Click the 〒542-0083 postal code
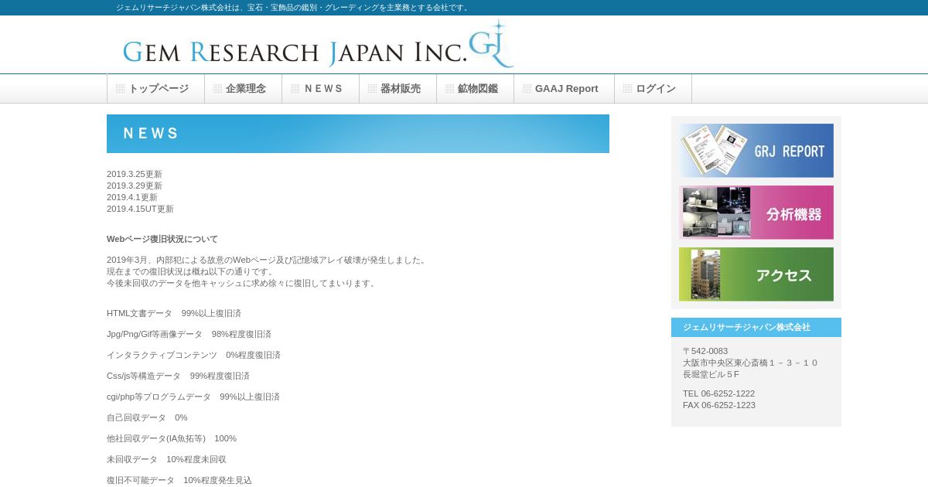 coord(705,352)
